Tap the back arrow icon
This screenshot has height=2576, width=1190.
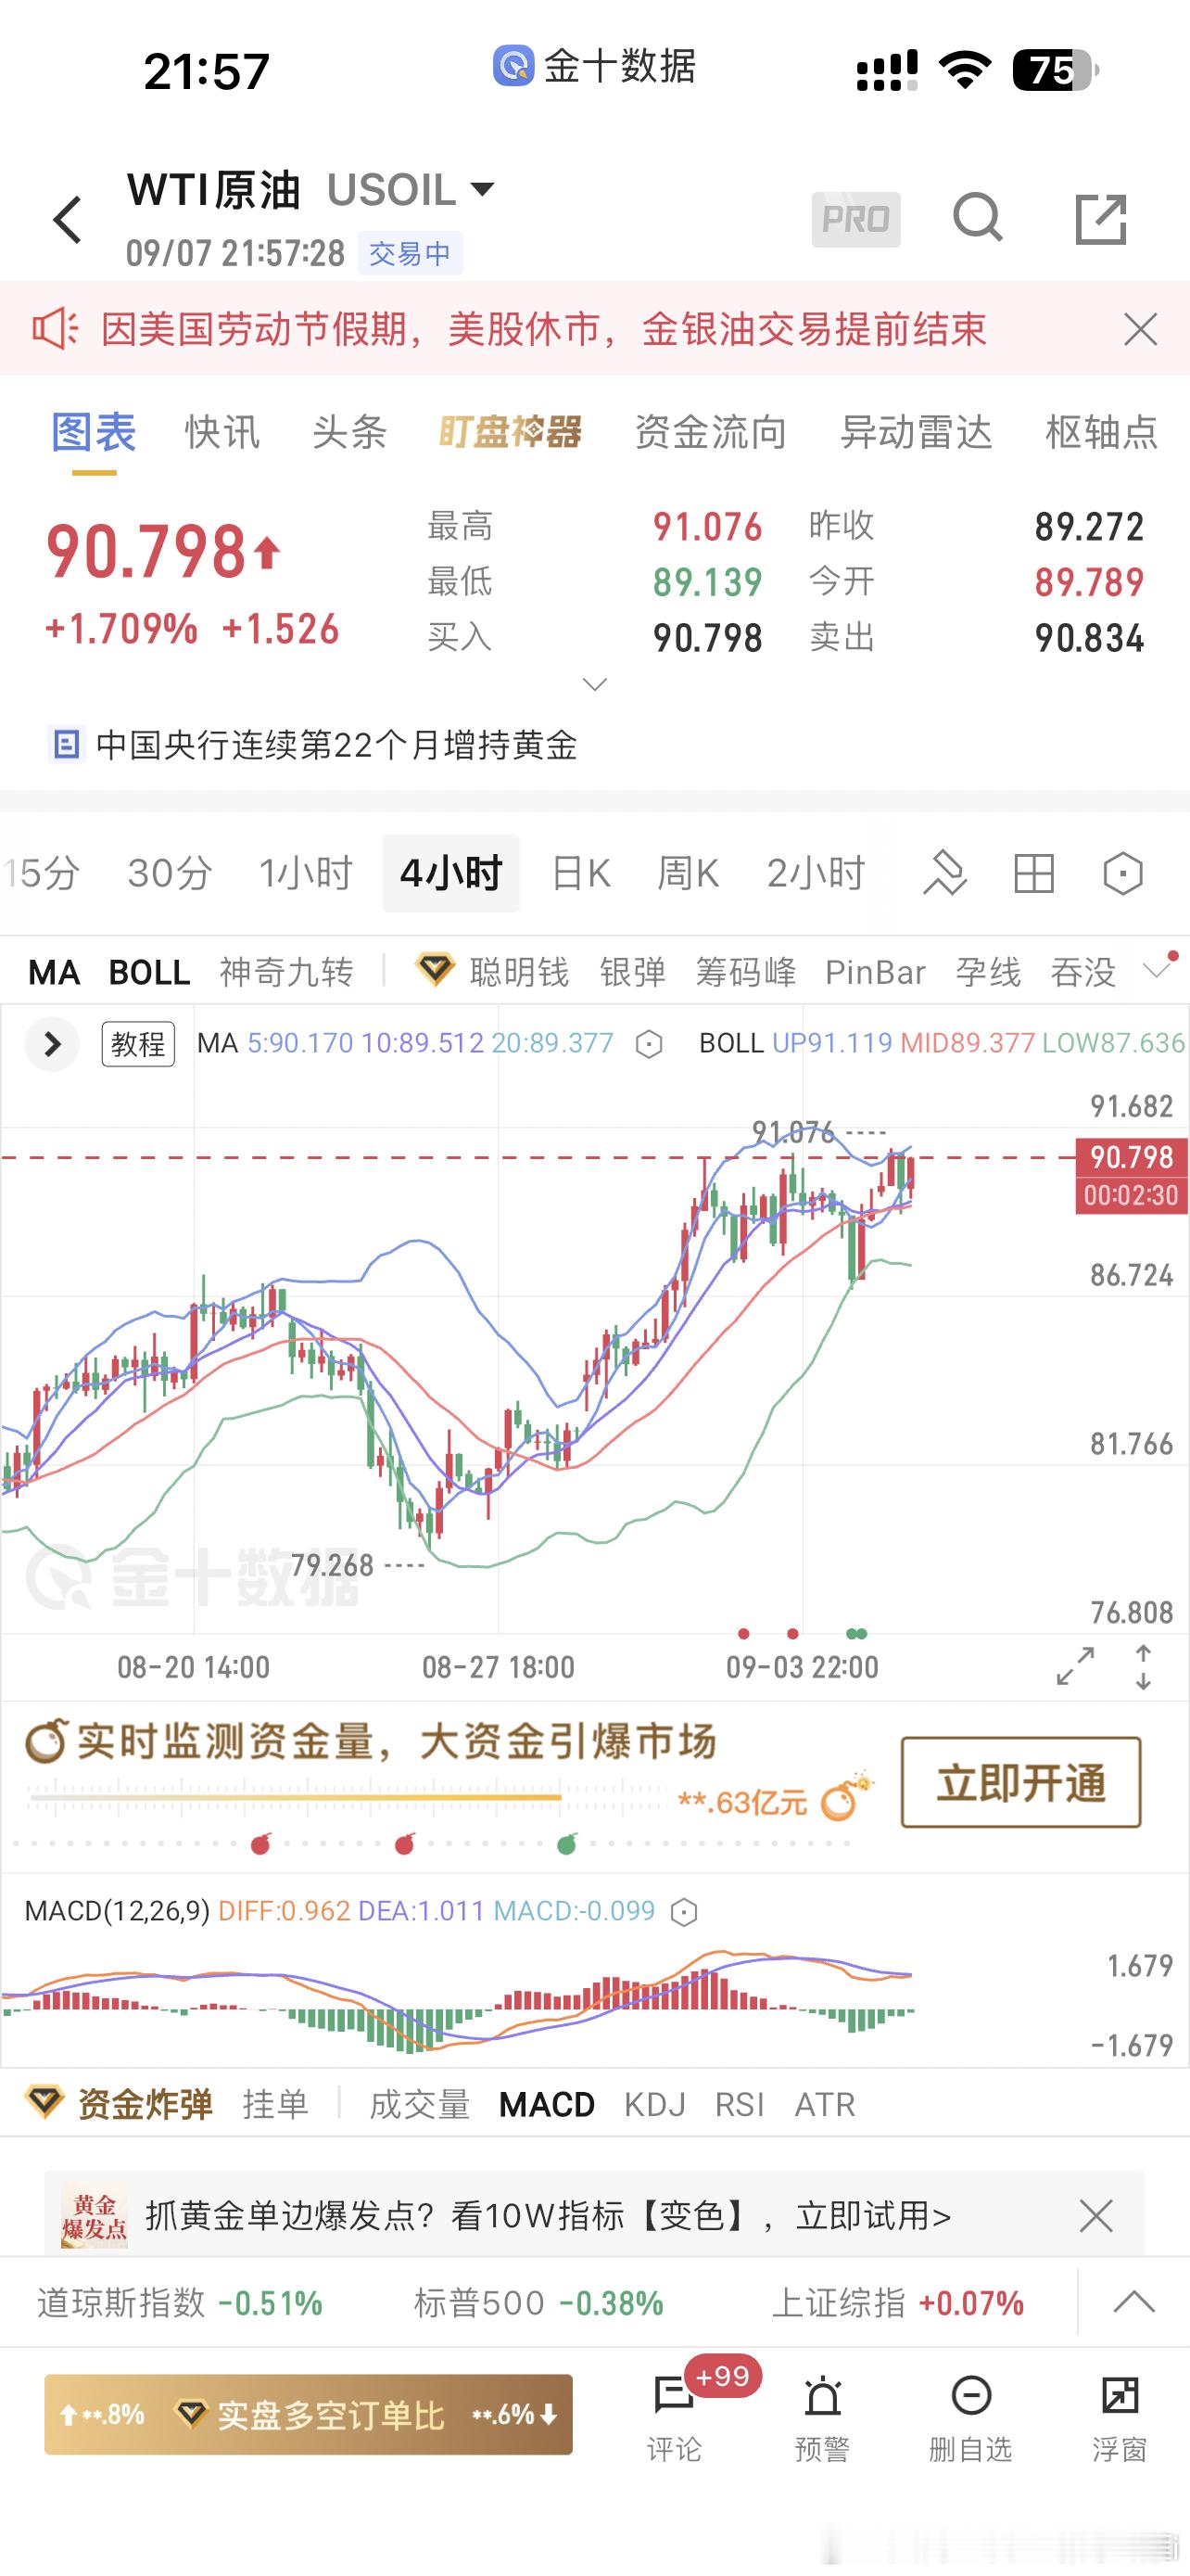(67, 219)
